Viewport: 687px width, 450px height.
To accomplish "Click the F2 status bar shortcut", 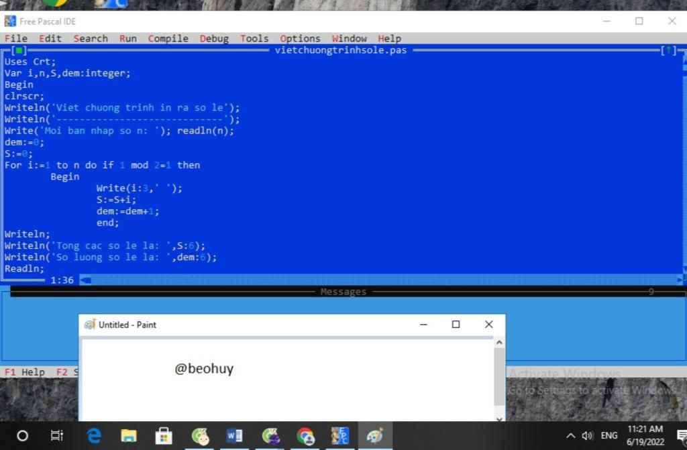I will [66, 372].
